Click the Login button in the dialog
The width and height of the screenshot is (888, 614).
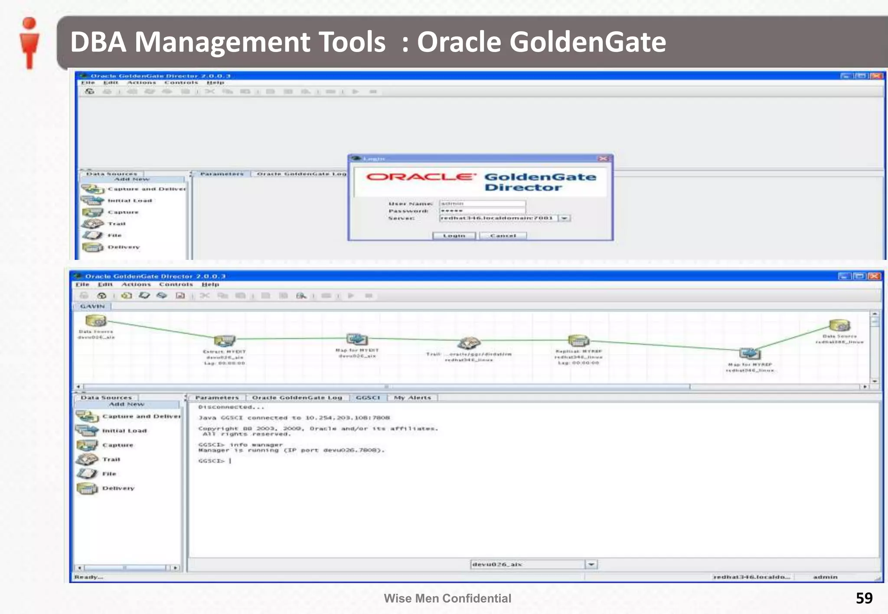coord(454,236)
